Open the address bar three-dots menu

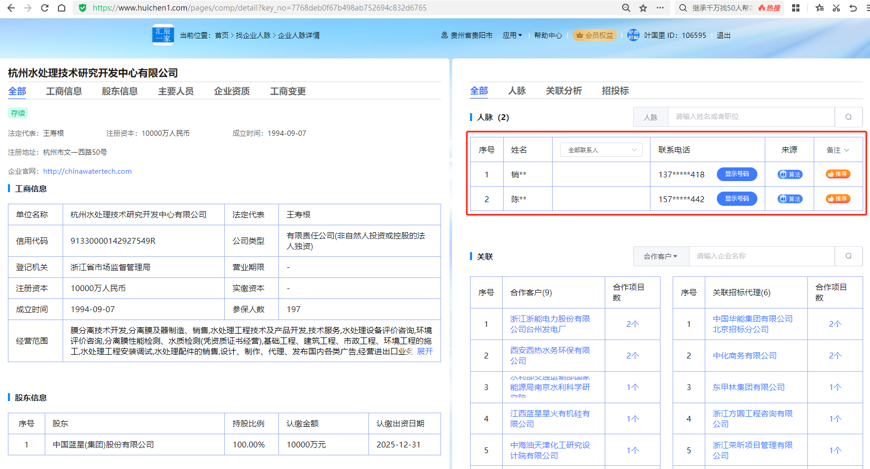(660, 8)
